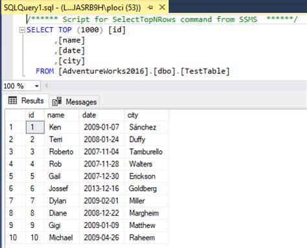Click the name cell 'Michael'
This screenshot has width=307, height=248.
pyautogui.click(x=62, y=238)
